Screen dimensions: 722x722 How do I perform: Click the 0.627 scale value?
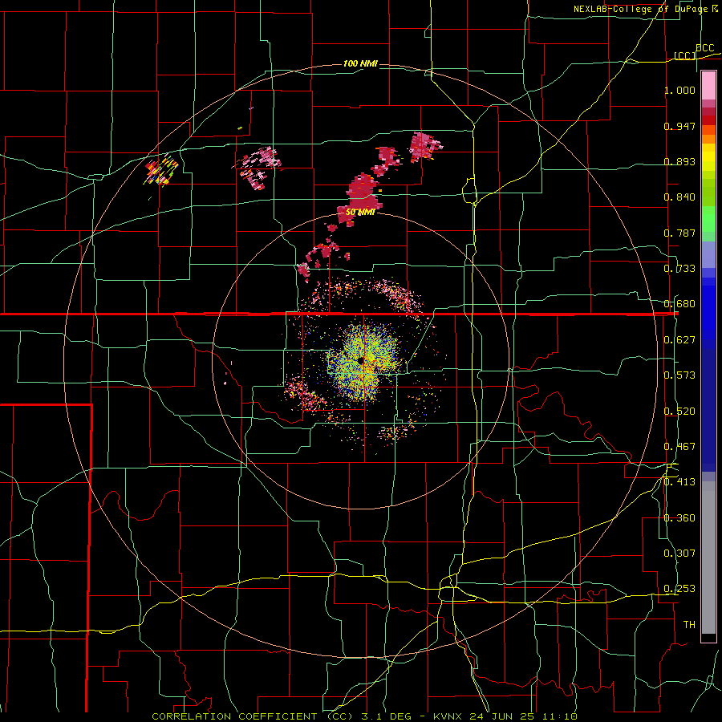click(x=679, y=340)
